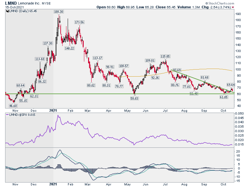Click the 80.02 price label

pyautogui.click(x=91, y=86)
